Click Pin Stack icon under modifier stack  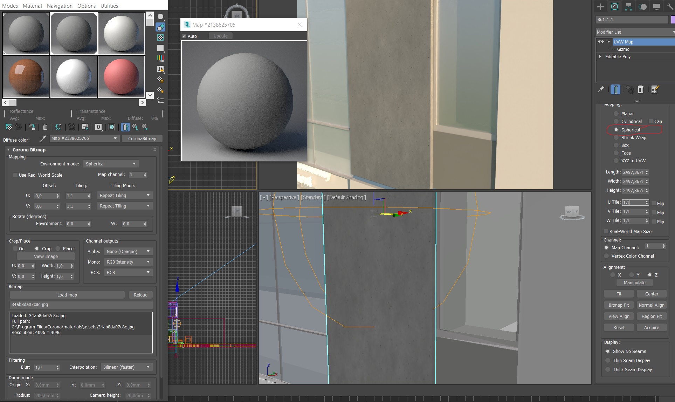pyautogui.click(x=601, y=89)
